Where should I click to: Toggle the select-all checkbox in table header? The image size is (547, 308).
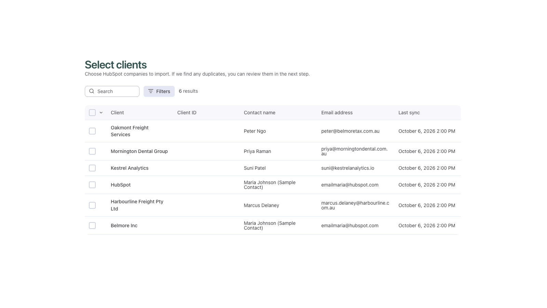coord(92,113)
